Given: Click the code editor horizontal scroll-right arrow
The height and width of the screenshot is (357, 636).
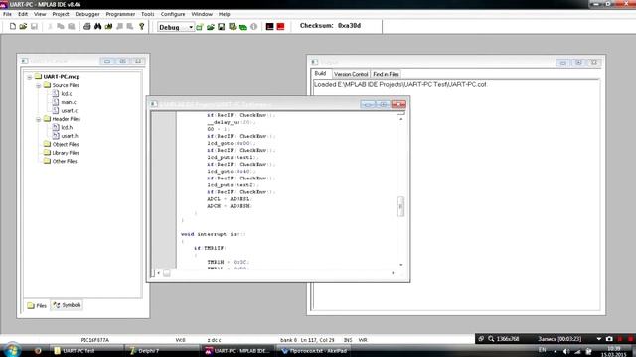Looking at the screenshot, I should 393,273.
